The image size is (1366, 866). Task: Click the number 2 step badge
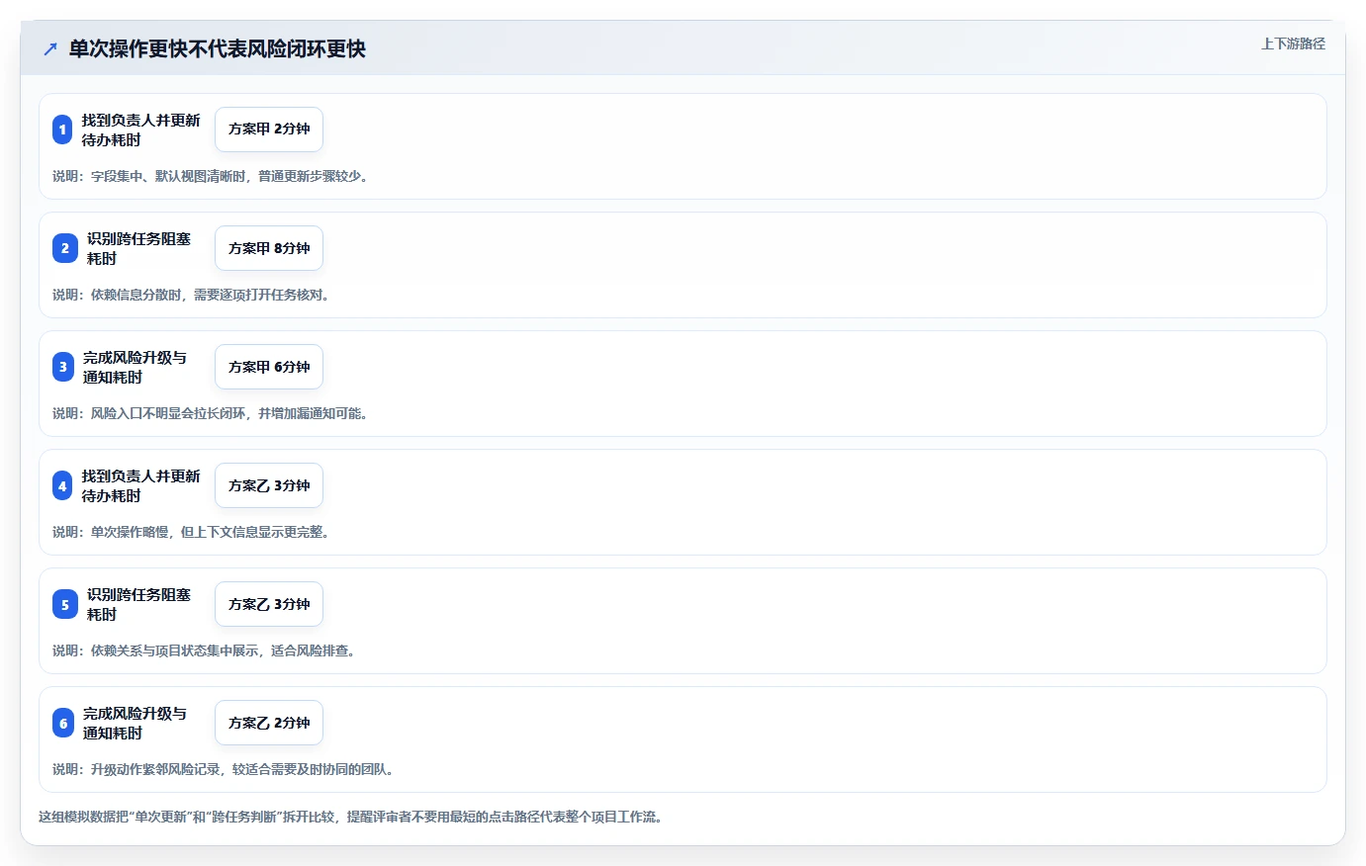point(64,248)
